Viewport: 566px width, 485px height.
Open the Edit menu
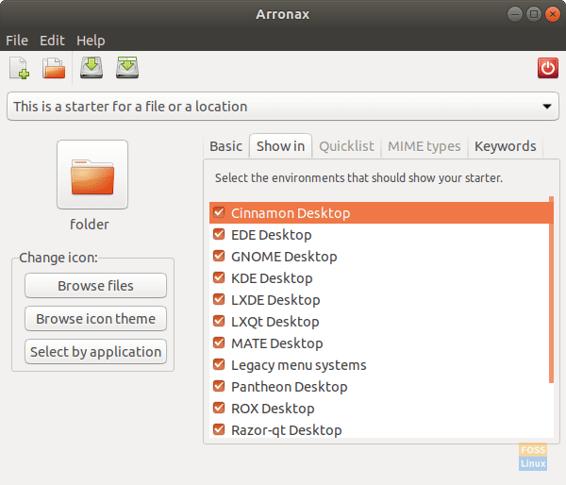[x=52, y=41]
